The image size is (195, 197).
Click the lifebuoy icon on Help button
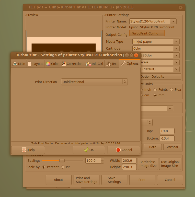[x=24, y=150]
